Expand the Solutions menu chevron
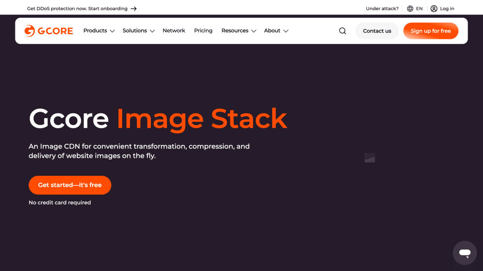The width and height of the screenshot is (483, 271). coord(152,31)
